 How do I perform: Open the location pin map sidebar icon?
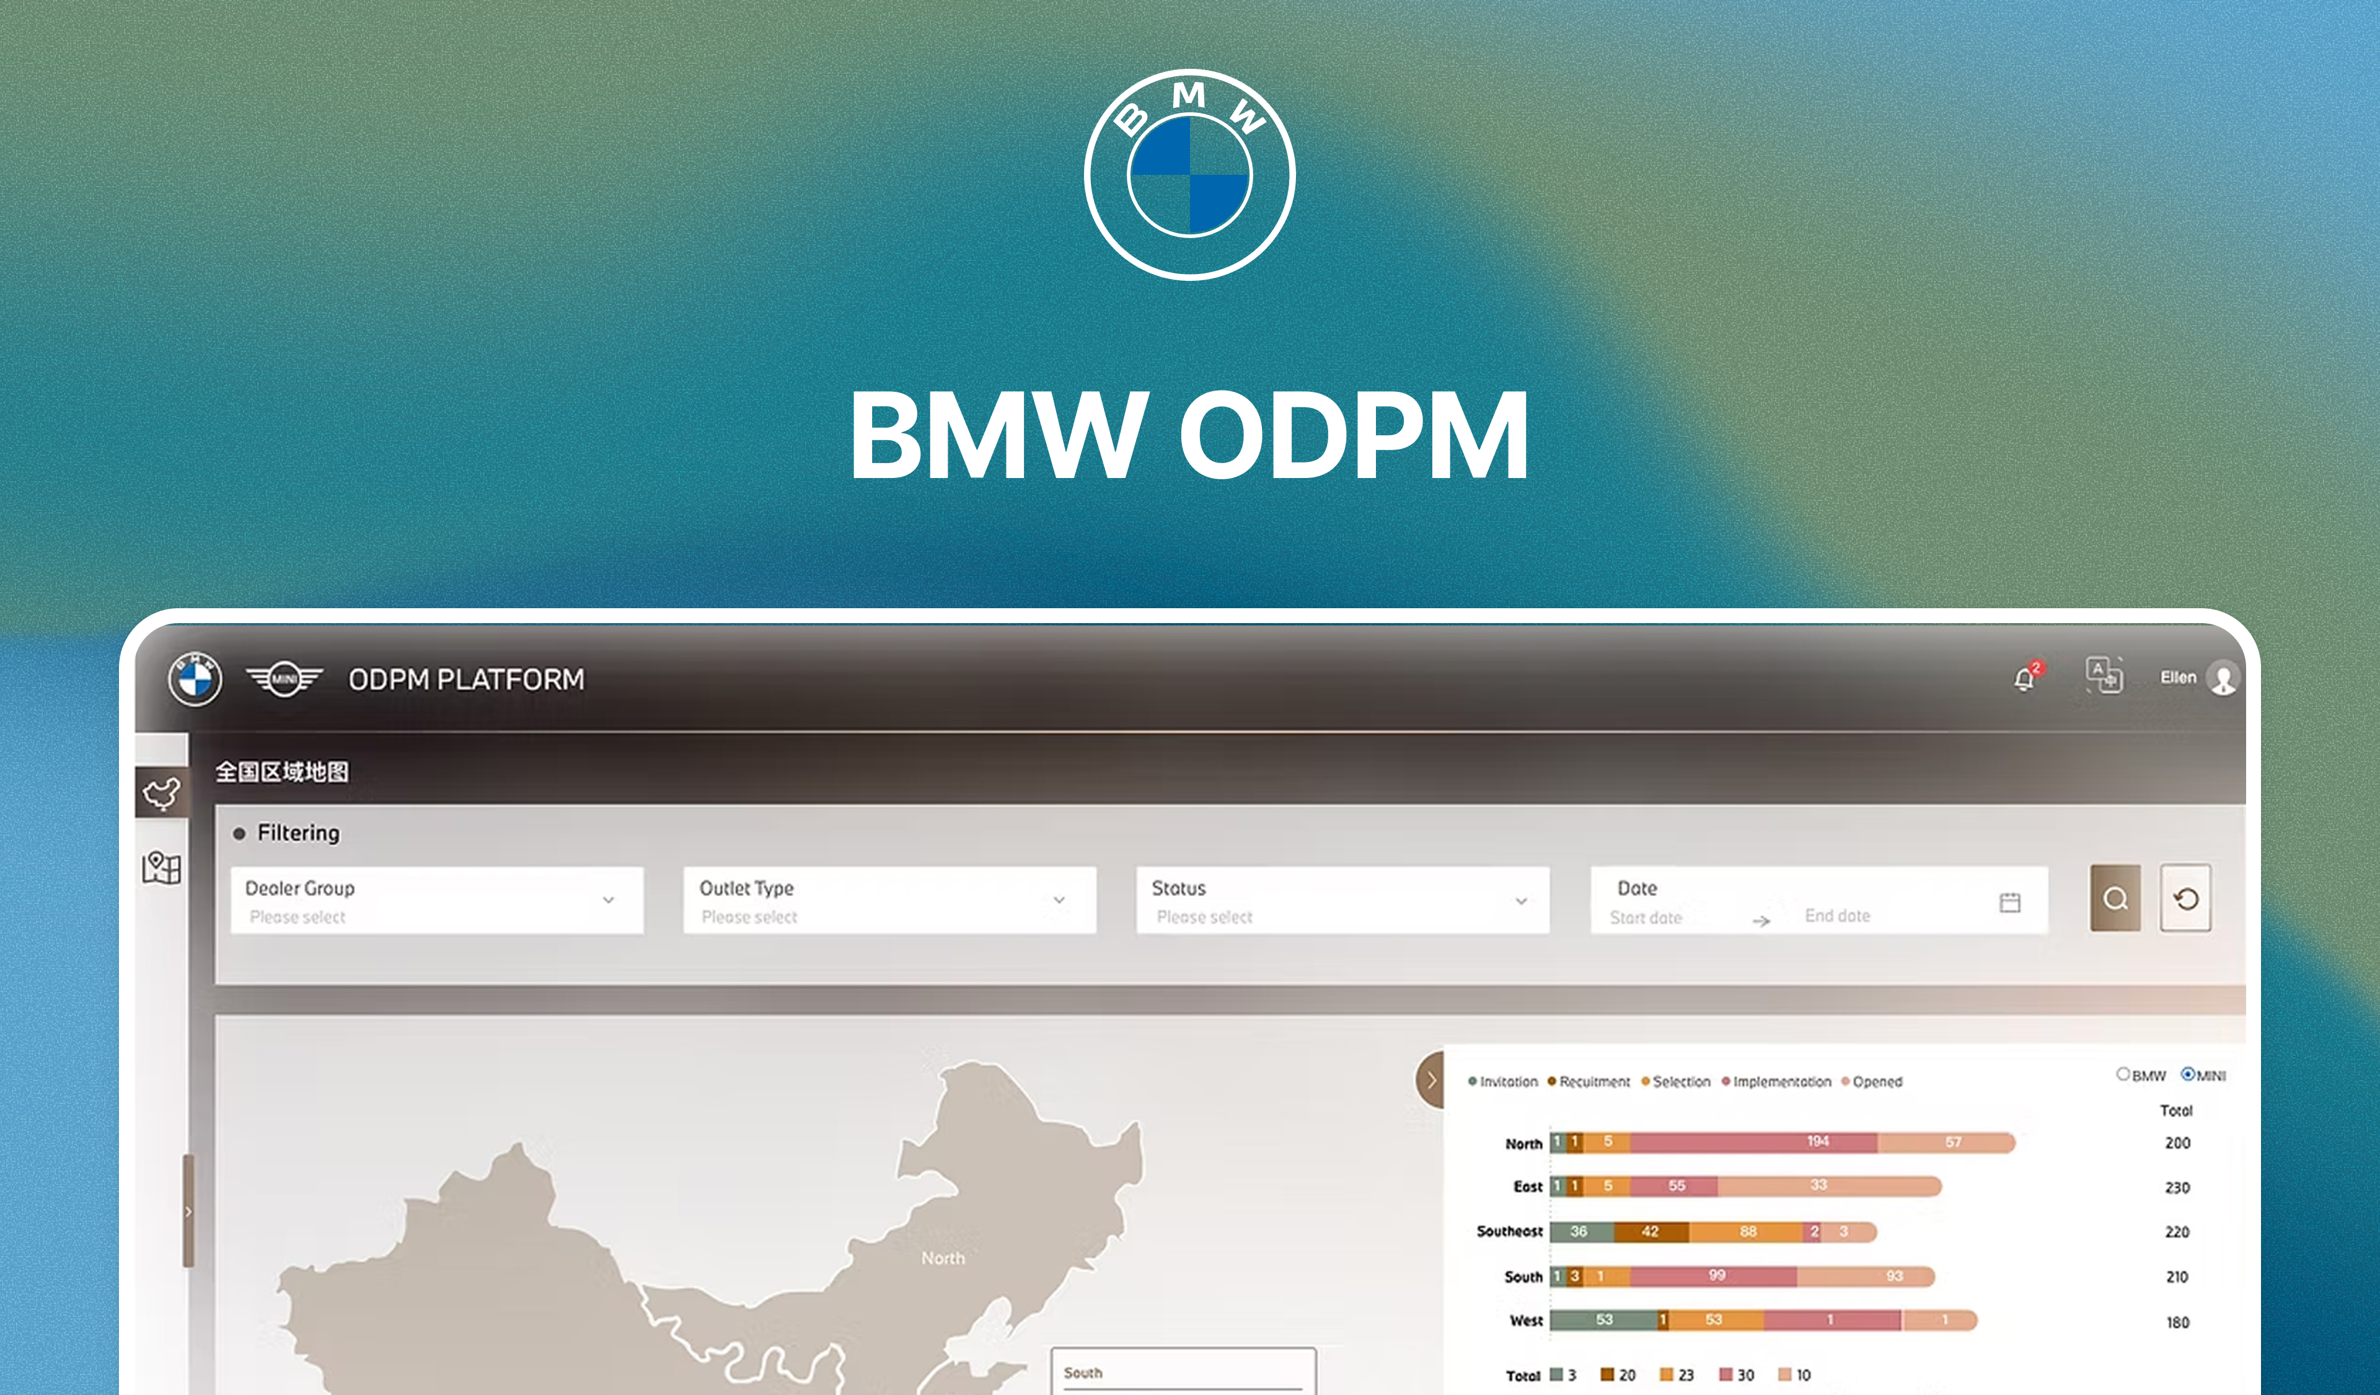click(x=162, y=867)
